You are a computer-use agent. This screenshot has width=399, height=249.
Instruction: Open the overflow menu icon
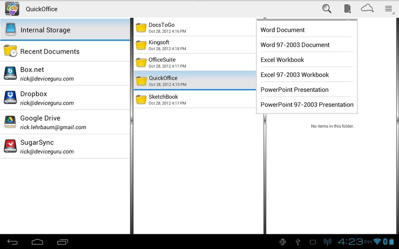point(388,9)
